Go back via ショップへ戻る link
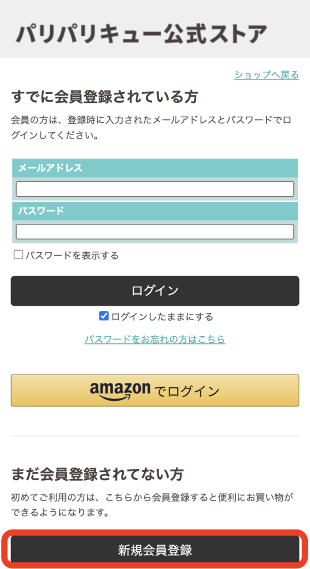Screen dimensions: 310x569 point(267,75)
